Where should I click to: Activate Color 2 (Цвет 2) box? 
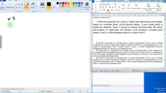click(x=54, y=6)
